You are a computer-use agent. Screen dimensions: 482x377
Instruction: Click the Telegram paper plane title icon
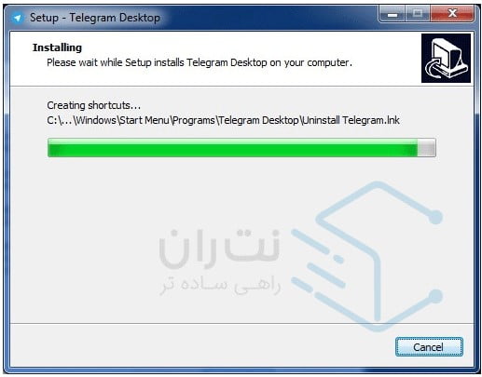(18, 18)
